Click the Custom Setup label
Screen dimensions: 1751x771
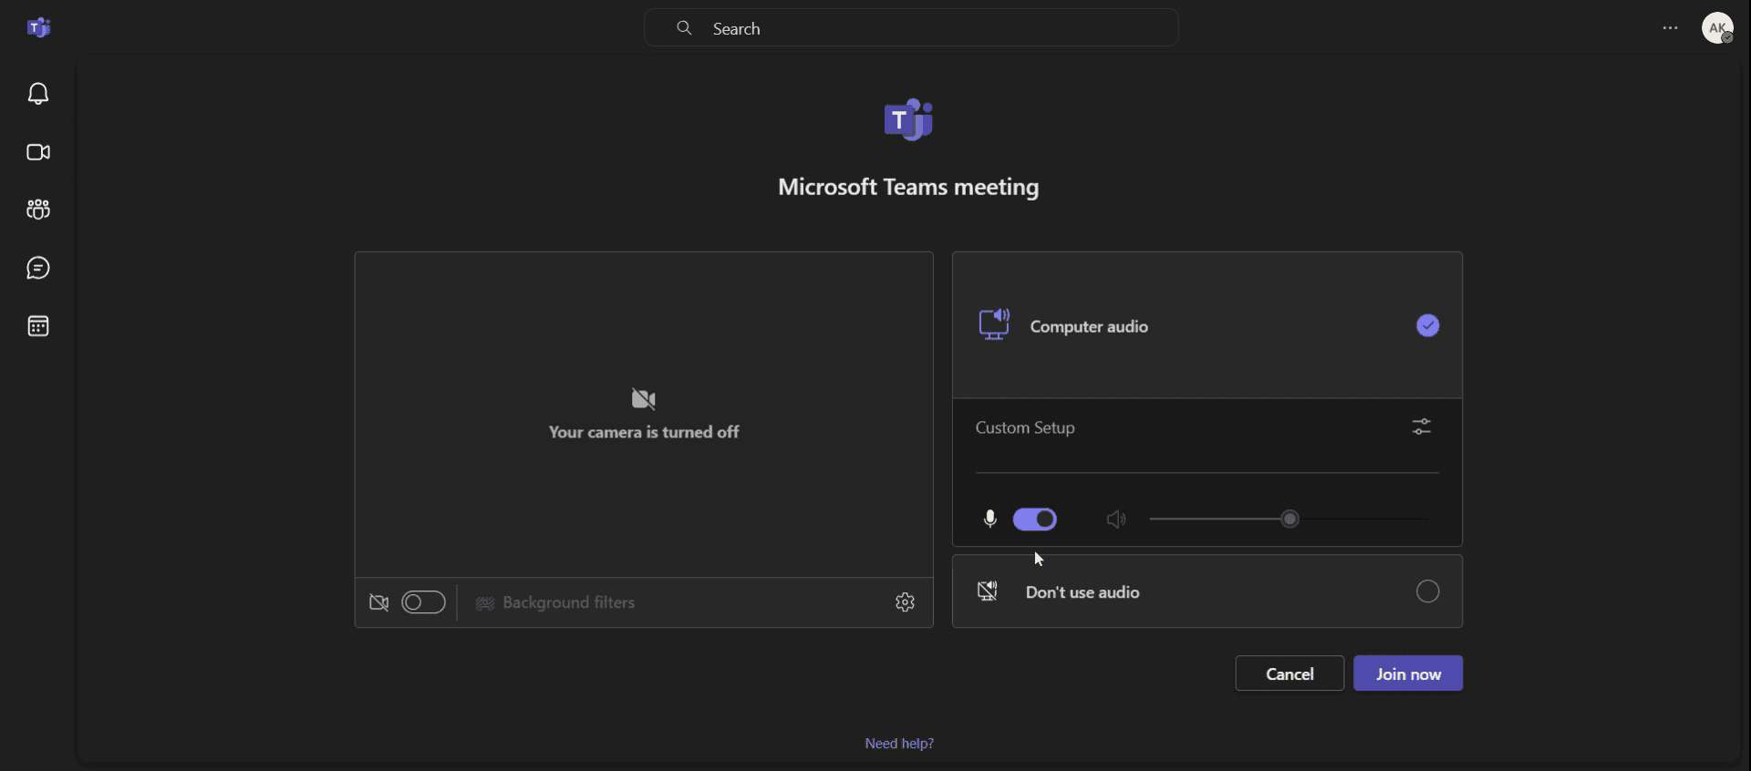click(1025, 427)
